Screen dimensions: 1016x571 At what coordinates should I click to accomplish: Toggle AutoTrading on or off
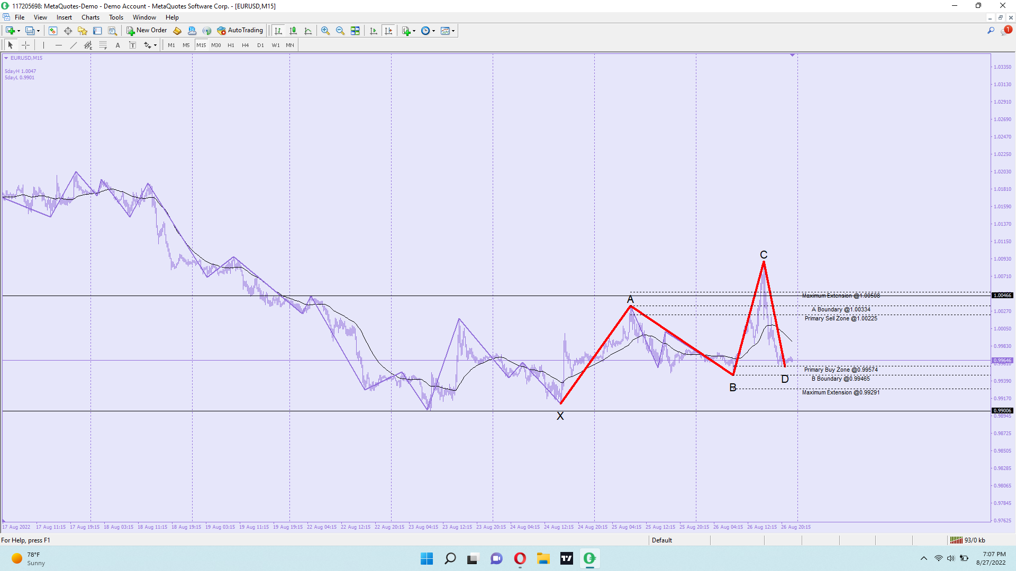(x=240, y=31)
